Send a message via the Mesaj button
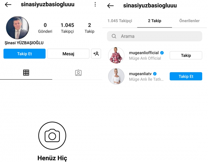 click(68, 54)
